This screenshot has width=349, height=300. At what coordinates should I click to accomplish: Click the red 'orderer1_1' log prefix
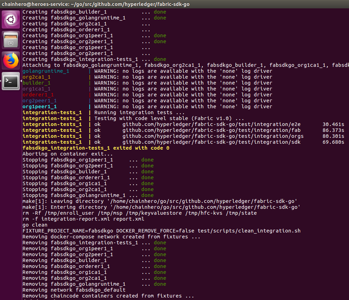38,95
